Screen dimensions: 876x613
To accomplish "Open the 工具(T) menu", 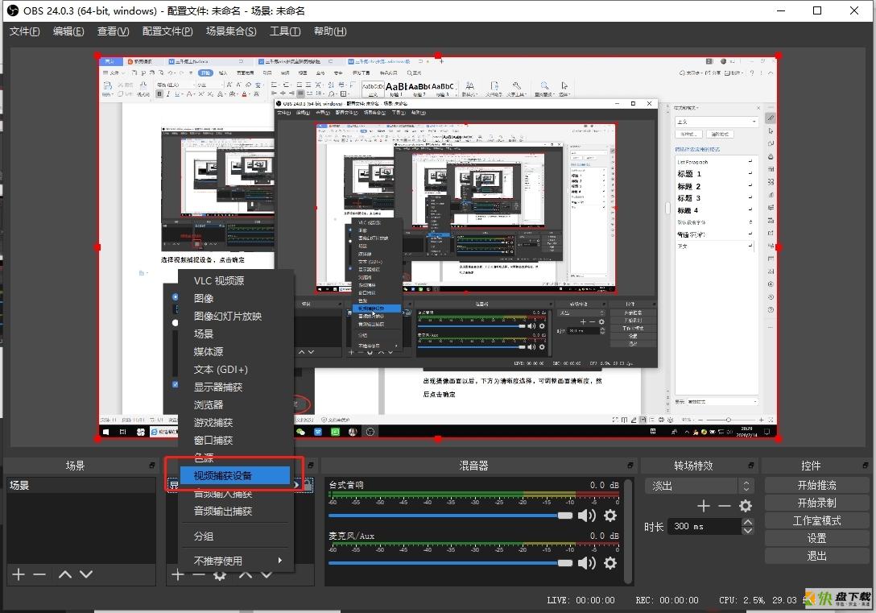I will [x=285, y=31].
